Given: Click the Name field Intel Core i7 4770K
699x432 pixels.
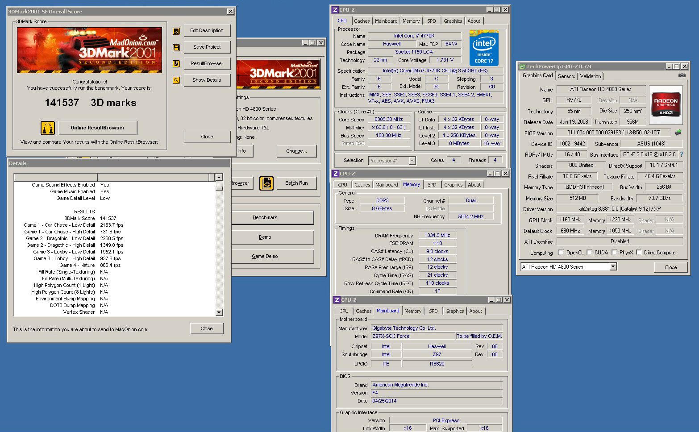Looking at the screenshot, I should [414, 36].
